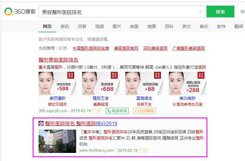Switch to the 地图 tab

click(152, 26)
